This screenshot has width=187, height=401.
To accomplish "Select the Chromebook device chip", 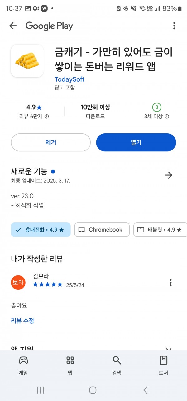I will click(x=102, y=230).
